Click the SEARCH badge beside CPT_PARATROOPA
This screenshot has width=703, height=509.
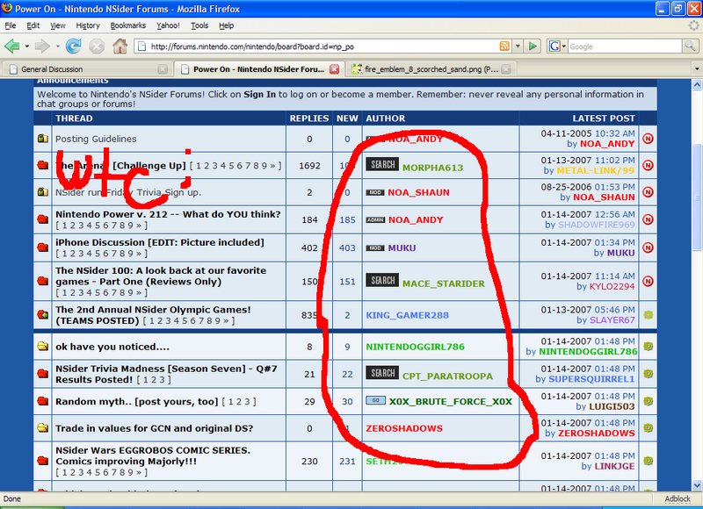pos(382,373)
